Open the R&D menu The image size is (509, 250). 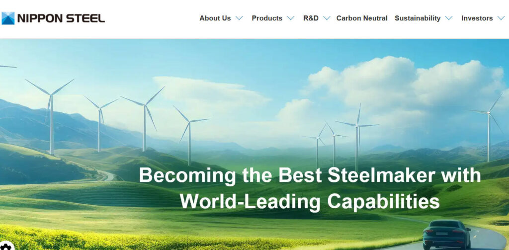pos(311,18)
